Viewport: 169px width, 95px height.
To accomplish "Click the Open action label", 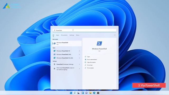I will coord(88,57).
